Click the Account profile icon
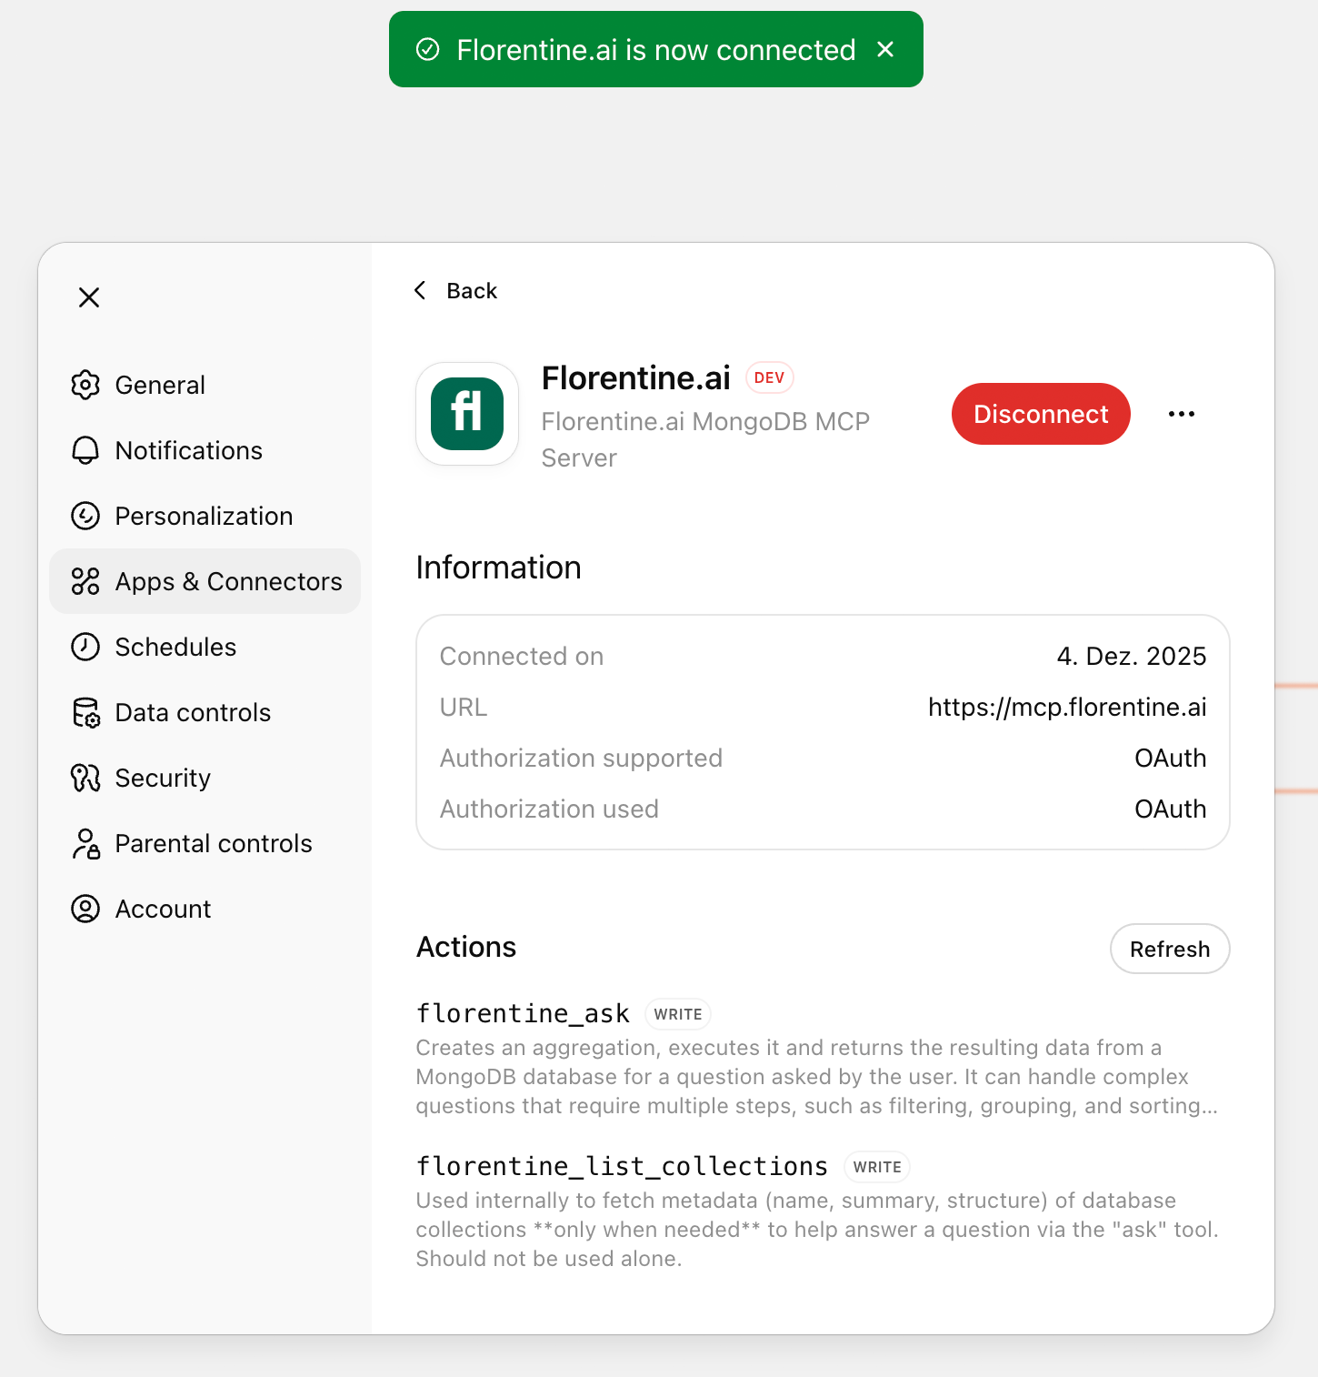Image resolution: width=1318 pixels, height=1377 pixels. (85, 909)
